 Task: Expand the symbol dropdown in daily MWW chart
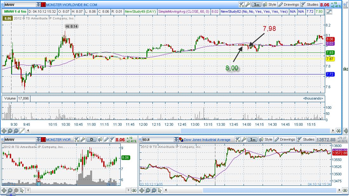(x=38, y=140)
